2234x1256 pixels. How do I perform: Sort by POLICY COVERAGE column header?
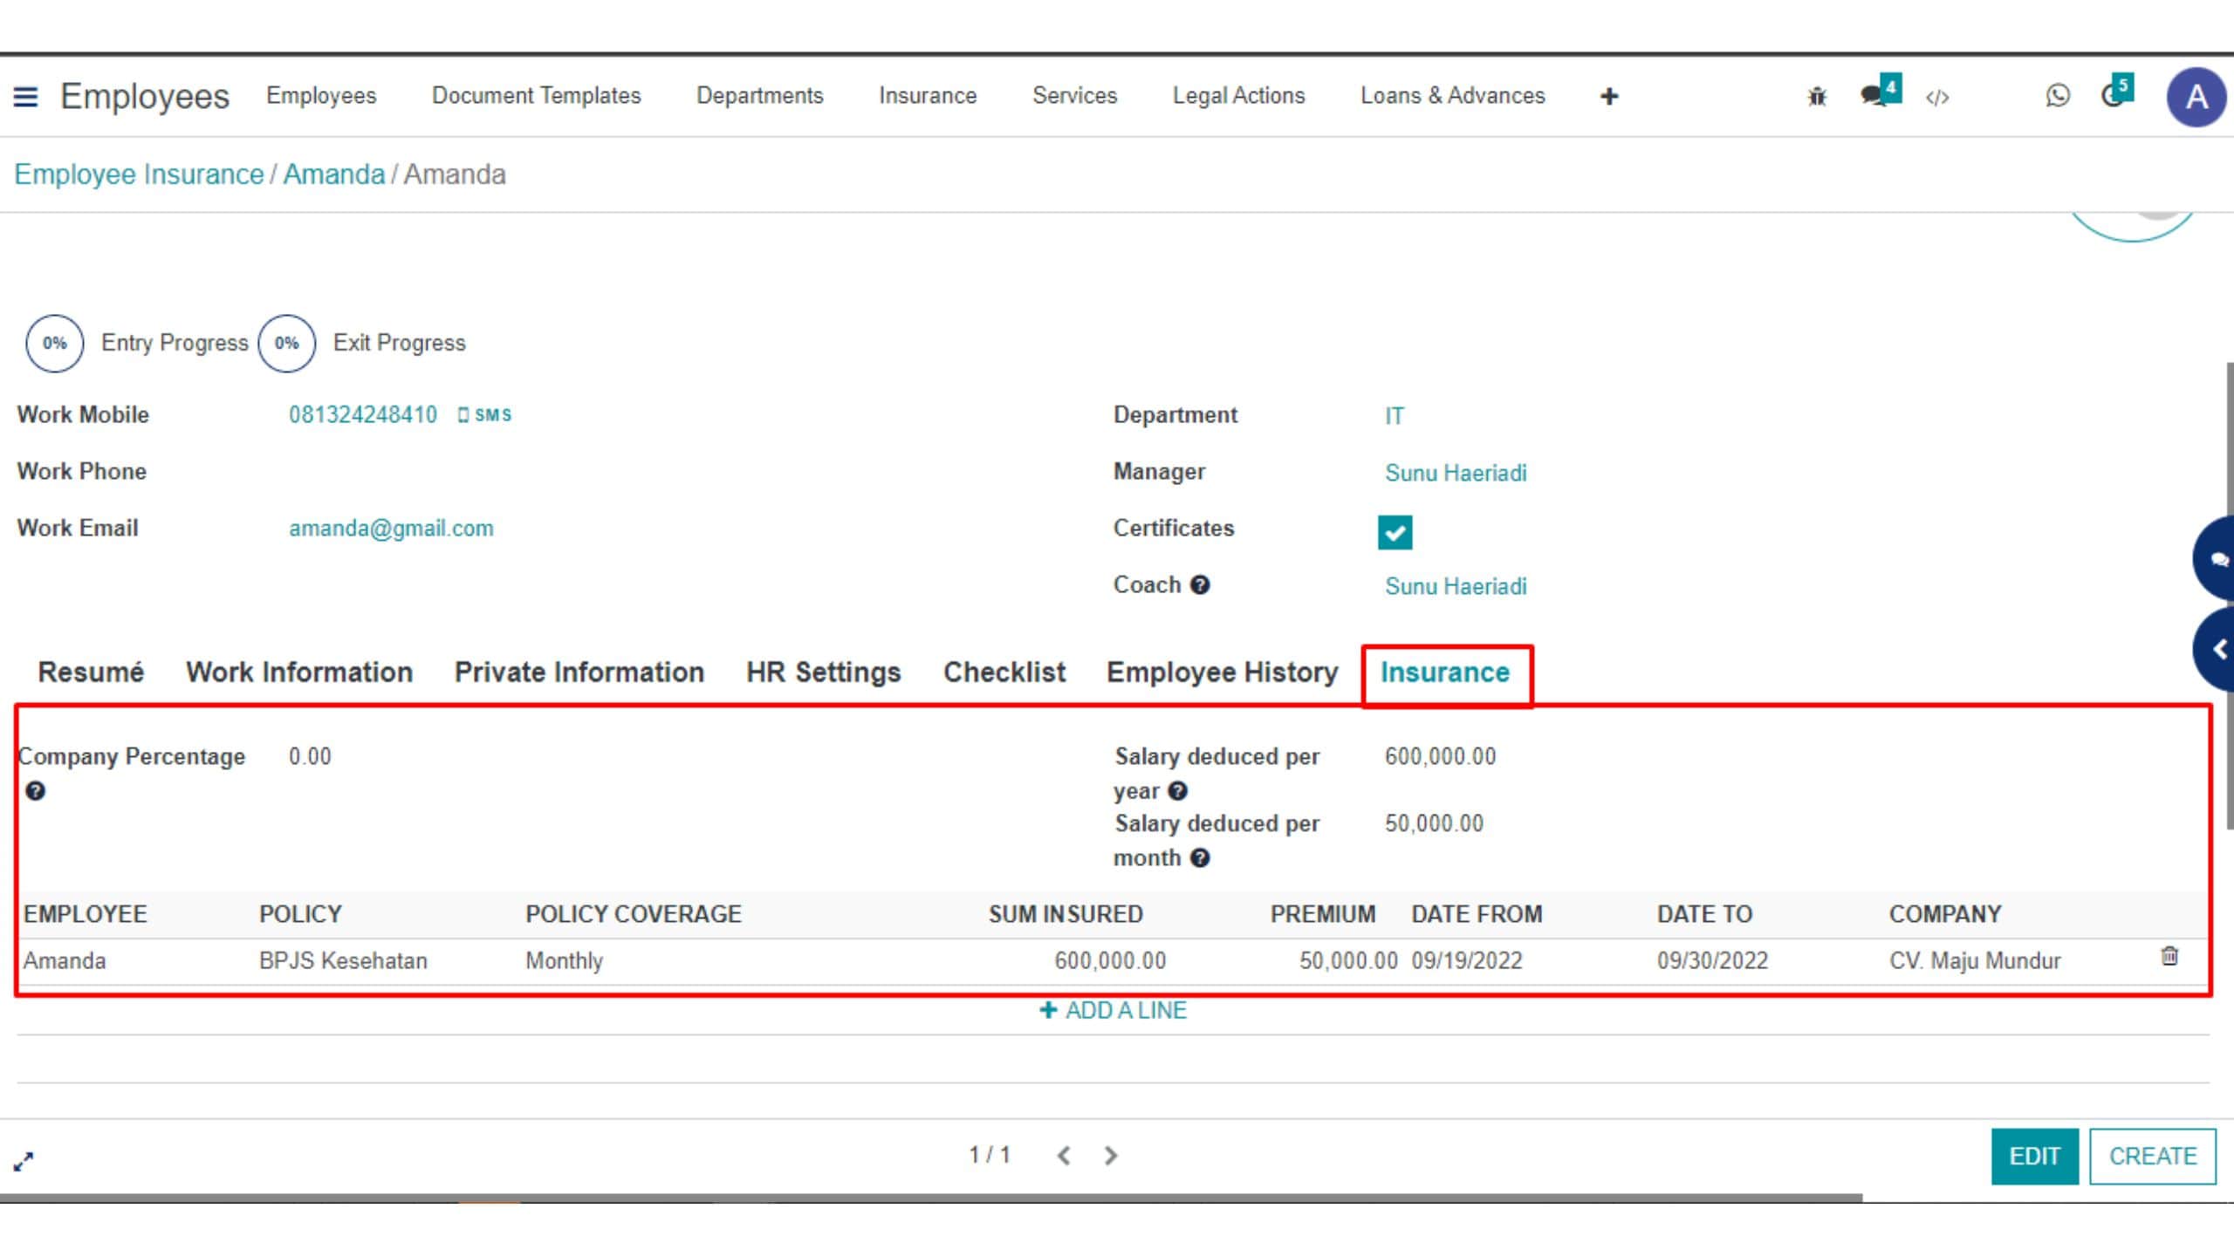(634, 914)
